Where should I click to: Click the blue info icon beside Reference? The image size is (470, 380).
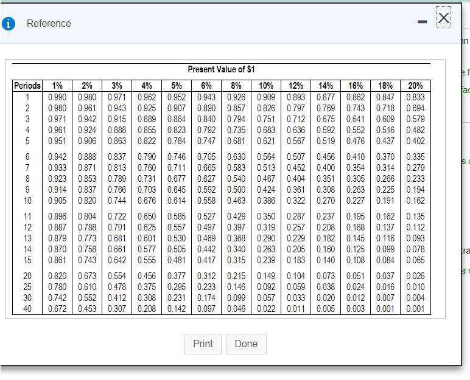(9, 23)
